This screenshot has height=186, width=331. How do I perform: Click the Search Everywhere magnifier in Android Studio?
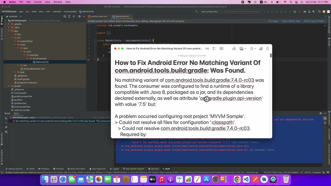319,11
